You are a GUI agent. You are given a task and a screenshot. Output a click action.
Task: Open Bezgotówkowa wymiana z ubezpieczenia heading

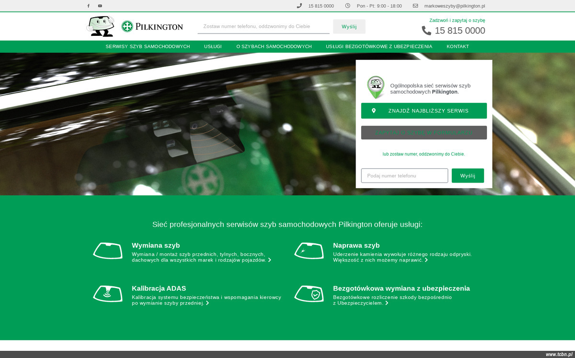[402, 288]
